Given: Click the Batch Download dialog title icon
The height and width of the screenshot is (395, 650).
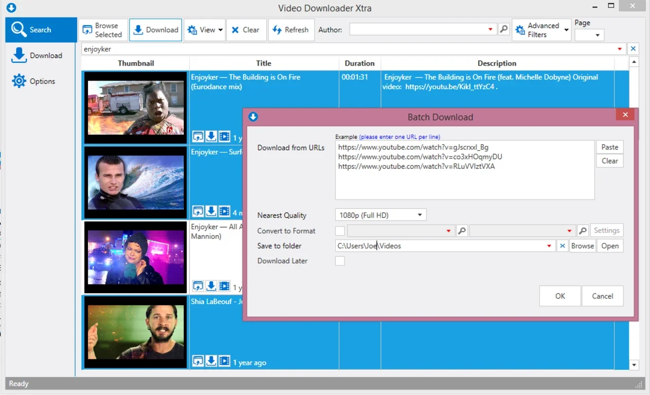Looking at the screenshot, I should click(253, 117).
